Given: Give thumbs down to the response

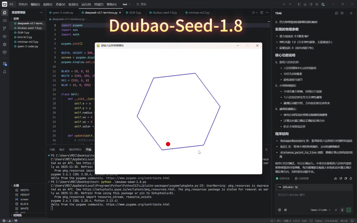Looking at the screenshot, I should [341, 178].
